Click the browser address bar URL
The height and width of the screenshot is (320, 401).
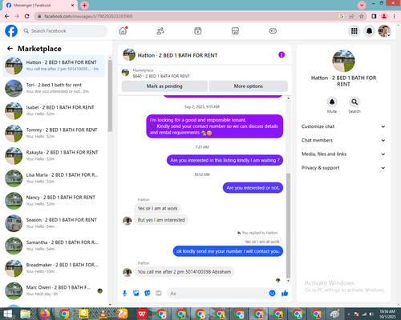(88, 16)
